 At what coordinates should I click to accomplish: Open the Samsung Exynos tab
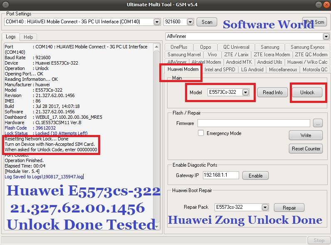[x=307, y=47]
